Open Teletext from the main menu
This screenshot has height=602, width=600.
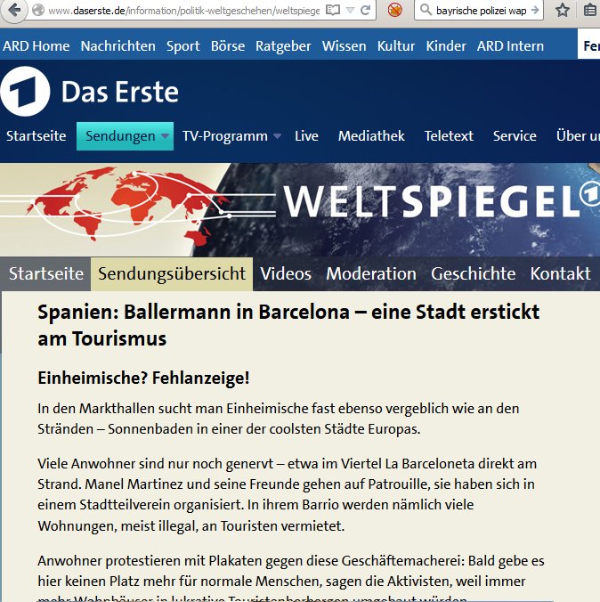449,136
